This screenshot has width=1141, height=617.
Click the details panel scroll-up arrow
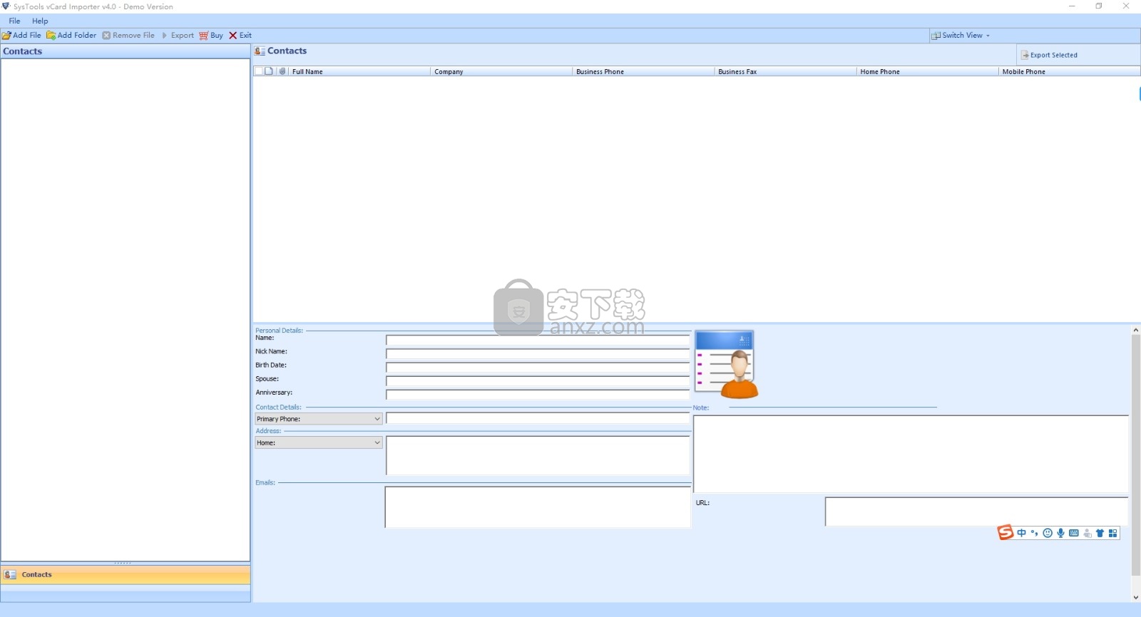coord(1135,330)
